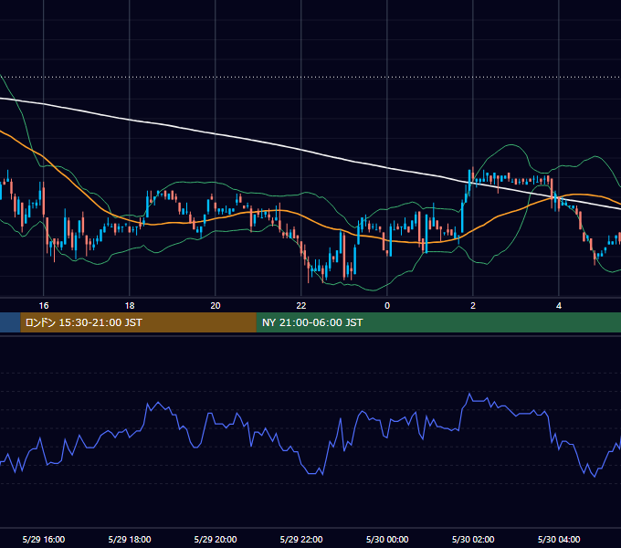Click the 2 hour label on price chart
Screen dimensions: 621x548
pyautogui.click(x=473, y=306)
